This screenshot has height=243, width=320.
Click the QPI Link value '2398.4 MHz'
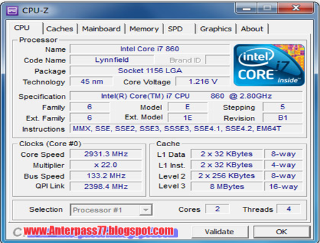coord(106,187)
